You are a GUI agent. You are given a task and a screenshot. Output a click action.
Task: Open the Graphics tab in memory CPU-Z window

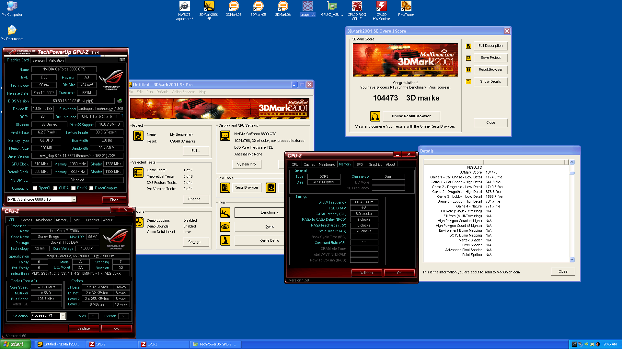pos(375,164)
